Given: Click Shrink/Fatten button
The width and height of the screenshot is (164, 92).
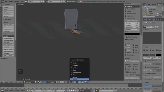Looking at the screenshot, I should point(8,14).
